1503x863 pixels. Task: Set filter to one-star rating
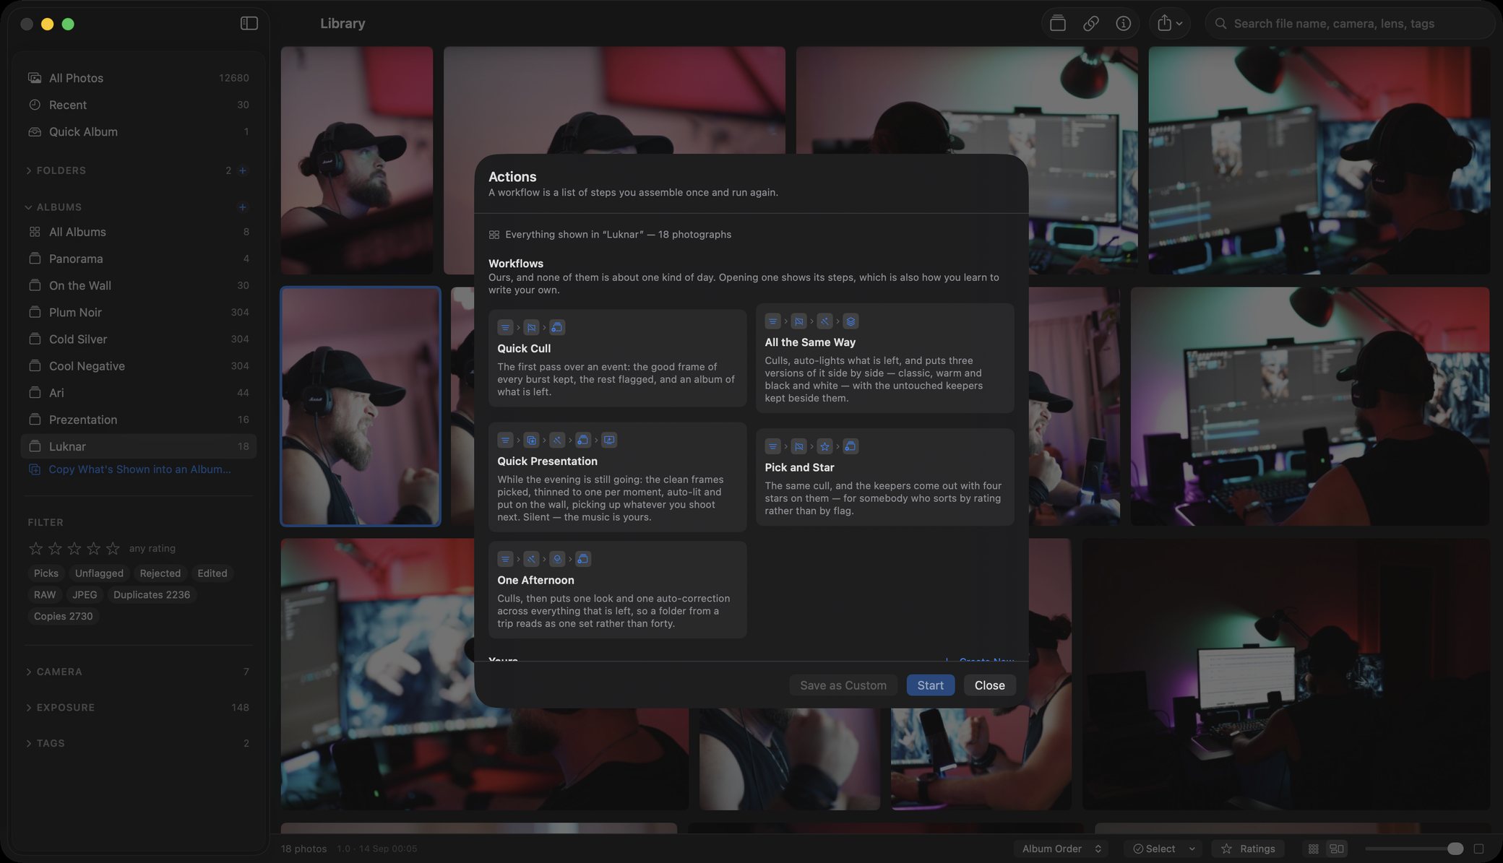tap(35, 549)
